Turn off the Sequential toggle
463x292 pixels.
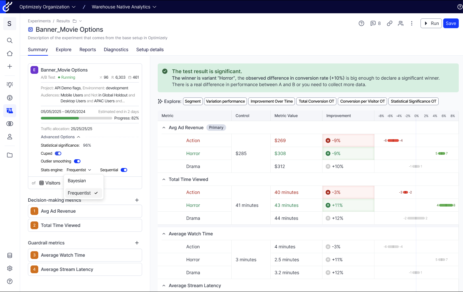tap(124, 170)
